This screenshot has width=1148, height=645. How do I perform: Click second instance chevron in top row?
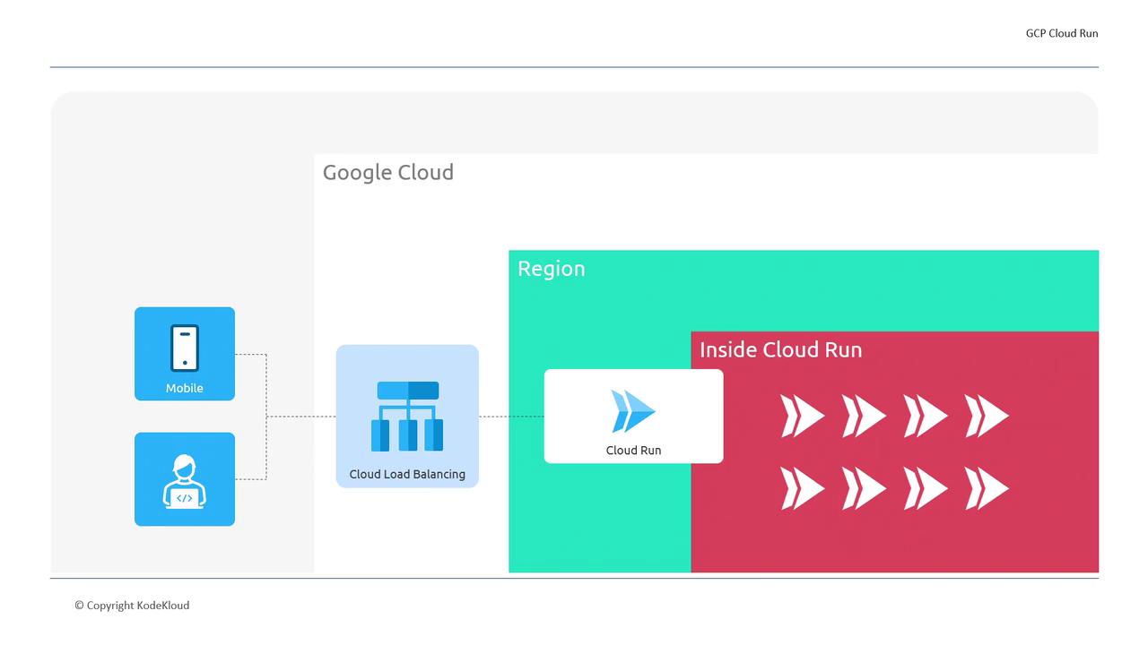click(864, 416)
